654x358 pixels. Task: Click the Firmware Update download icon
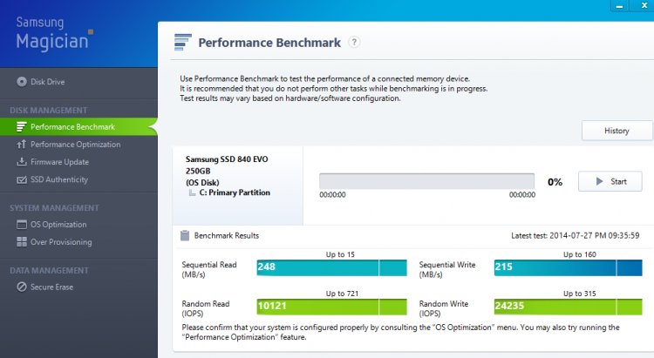pos(21,162)
